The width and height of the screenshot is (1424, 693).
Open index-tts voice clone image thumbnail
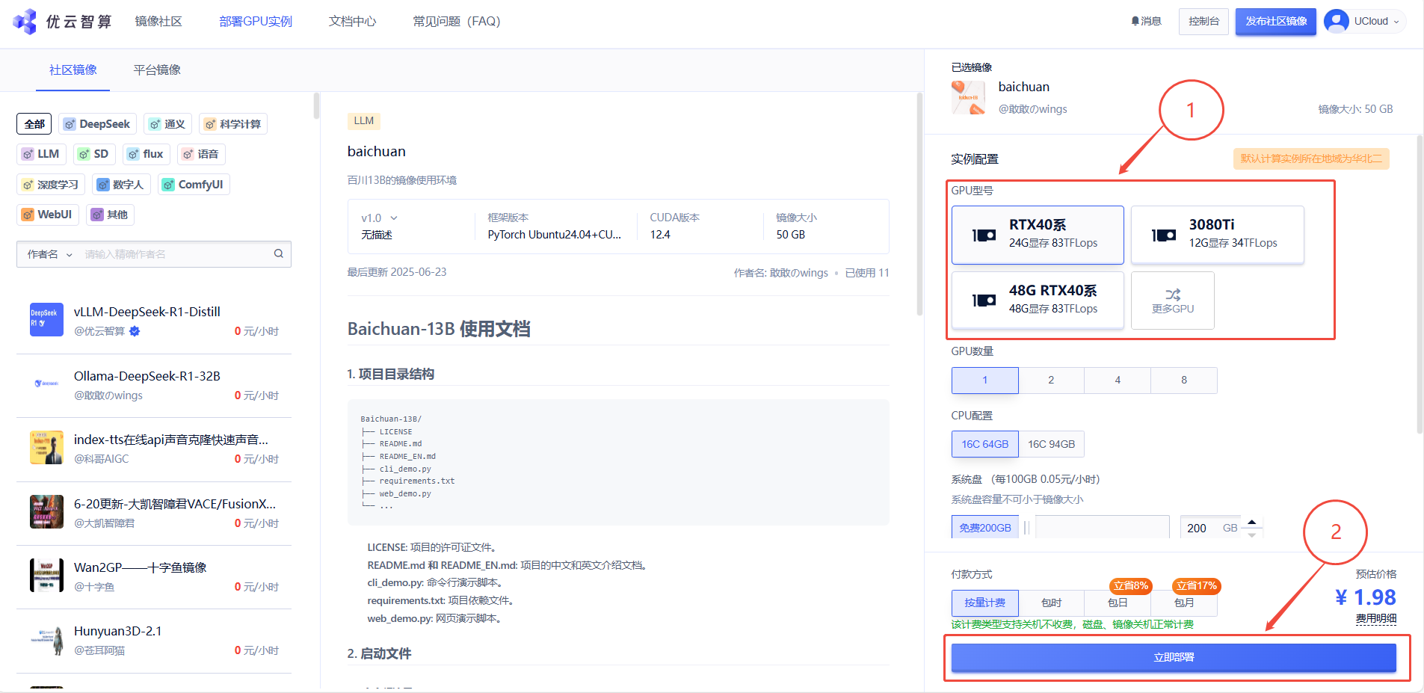coord(46,447)
